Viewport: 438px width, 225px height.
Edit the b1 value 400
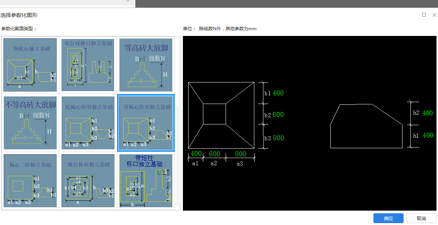[278, 93]
